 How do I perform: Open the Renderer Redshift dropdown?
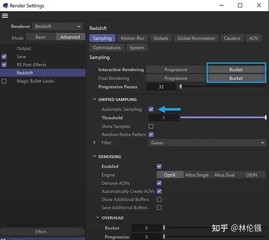(58, 27)
